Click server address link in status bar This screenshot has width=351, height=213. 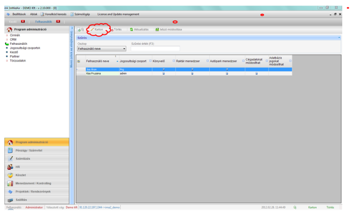point(100,207)
